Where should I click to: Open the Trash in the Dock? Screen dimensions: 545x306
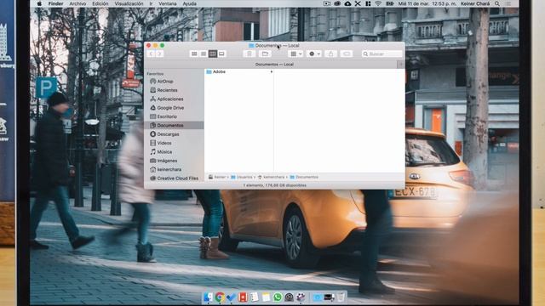[x=341, y=297]
